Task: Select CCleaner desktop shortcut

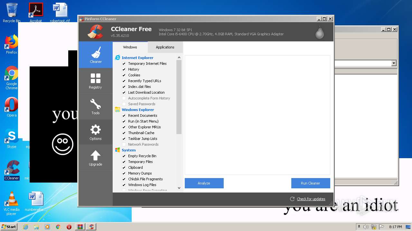Action: 12,170
